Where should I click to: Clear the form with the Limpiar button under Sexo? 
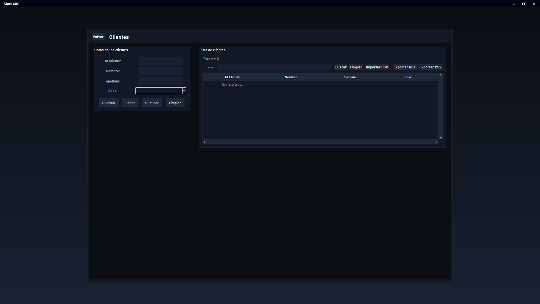tap(175, 103)
